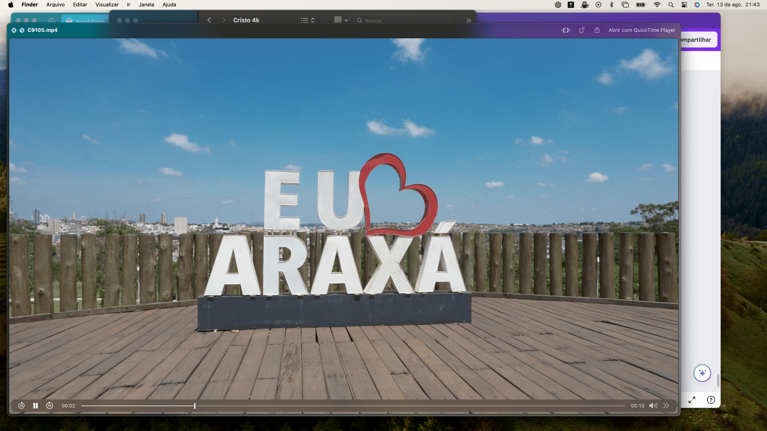Click the scrollbar in the purple window

point(718,380)
